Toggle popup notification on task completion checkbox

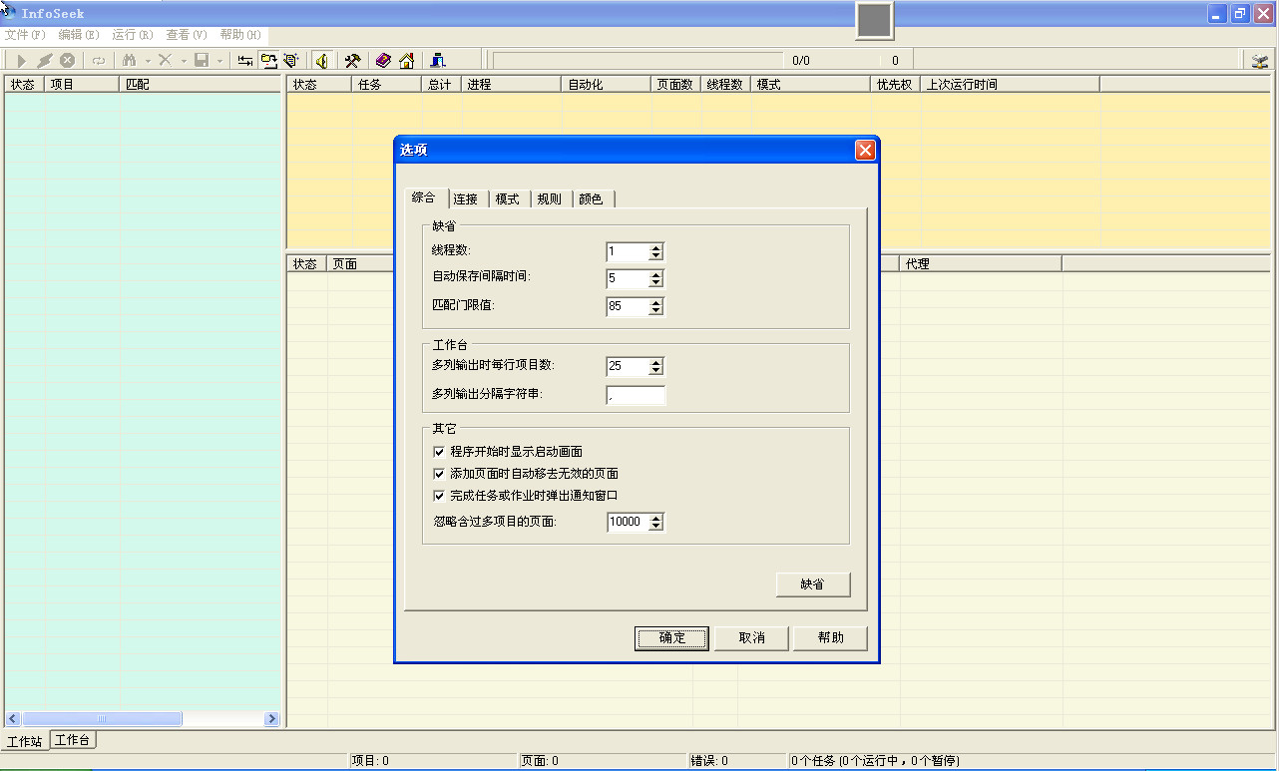coord(439,496)
